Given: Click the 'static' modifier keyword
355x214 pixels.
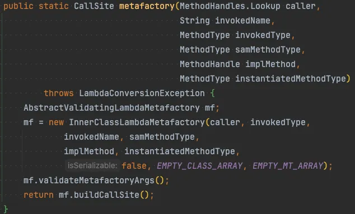Looking at the screenshot, I should (x=54, y=6).
